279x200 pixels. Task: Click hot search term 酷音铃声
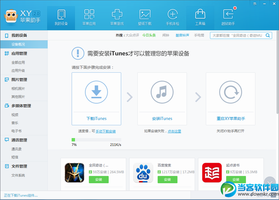(182, 35)
